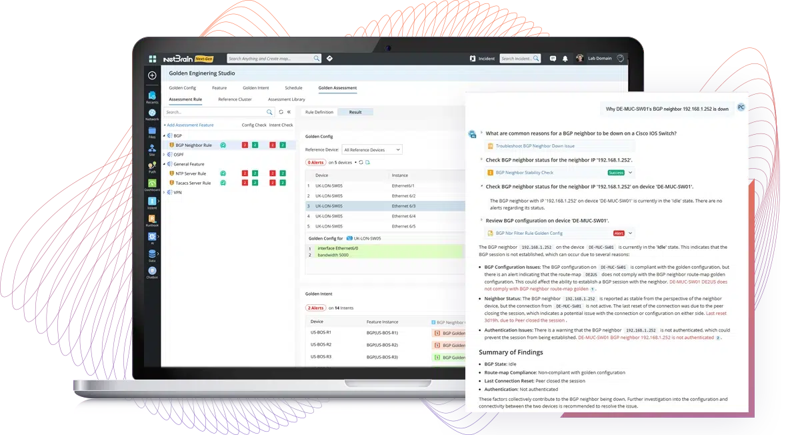Open Data in the left sidebar
The width and height of the screenshot is (800, 435).
[152, 255]
